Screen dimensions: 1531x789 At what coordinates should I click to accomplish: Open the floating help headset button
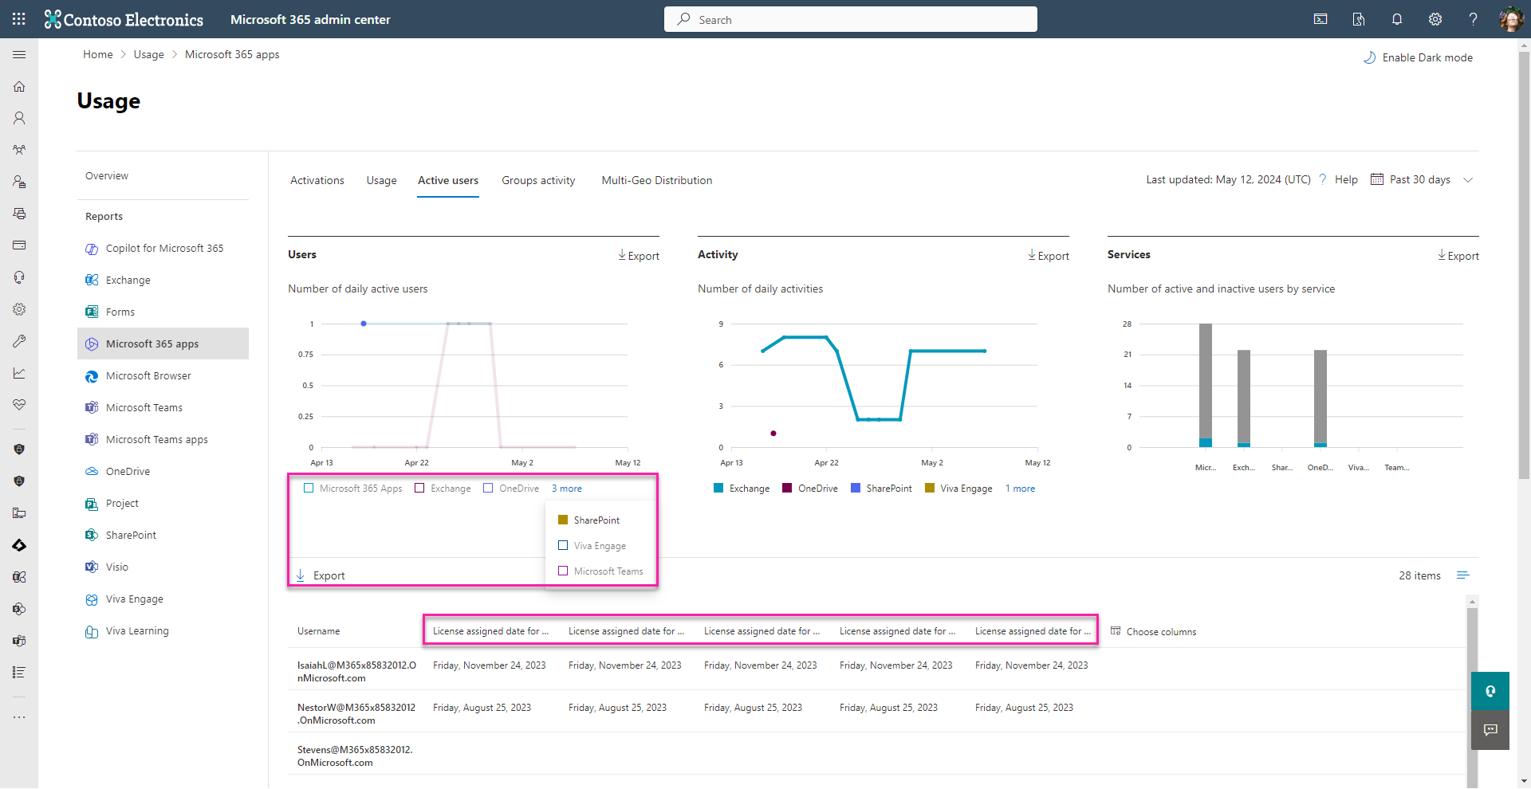tap(1490, 691)
